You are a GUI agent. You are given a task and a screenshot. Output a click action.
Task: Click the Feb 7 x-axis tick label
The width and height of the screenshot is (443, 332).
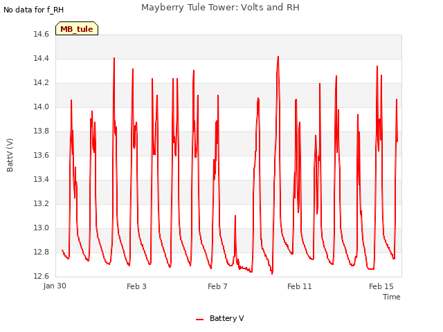(217, 286)
